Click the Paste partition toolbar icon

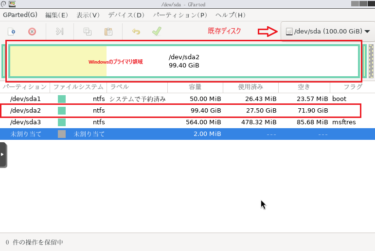(x=108, y=32)
